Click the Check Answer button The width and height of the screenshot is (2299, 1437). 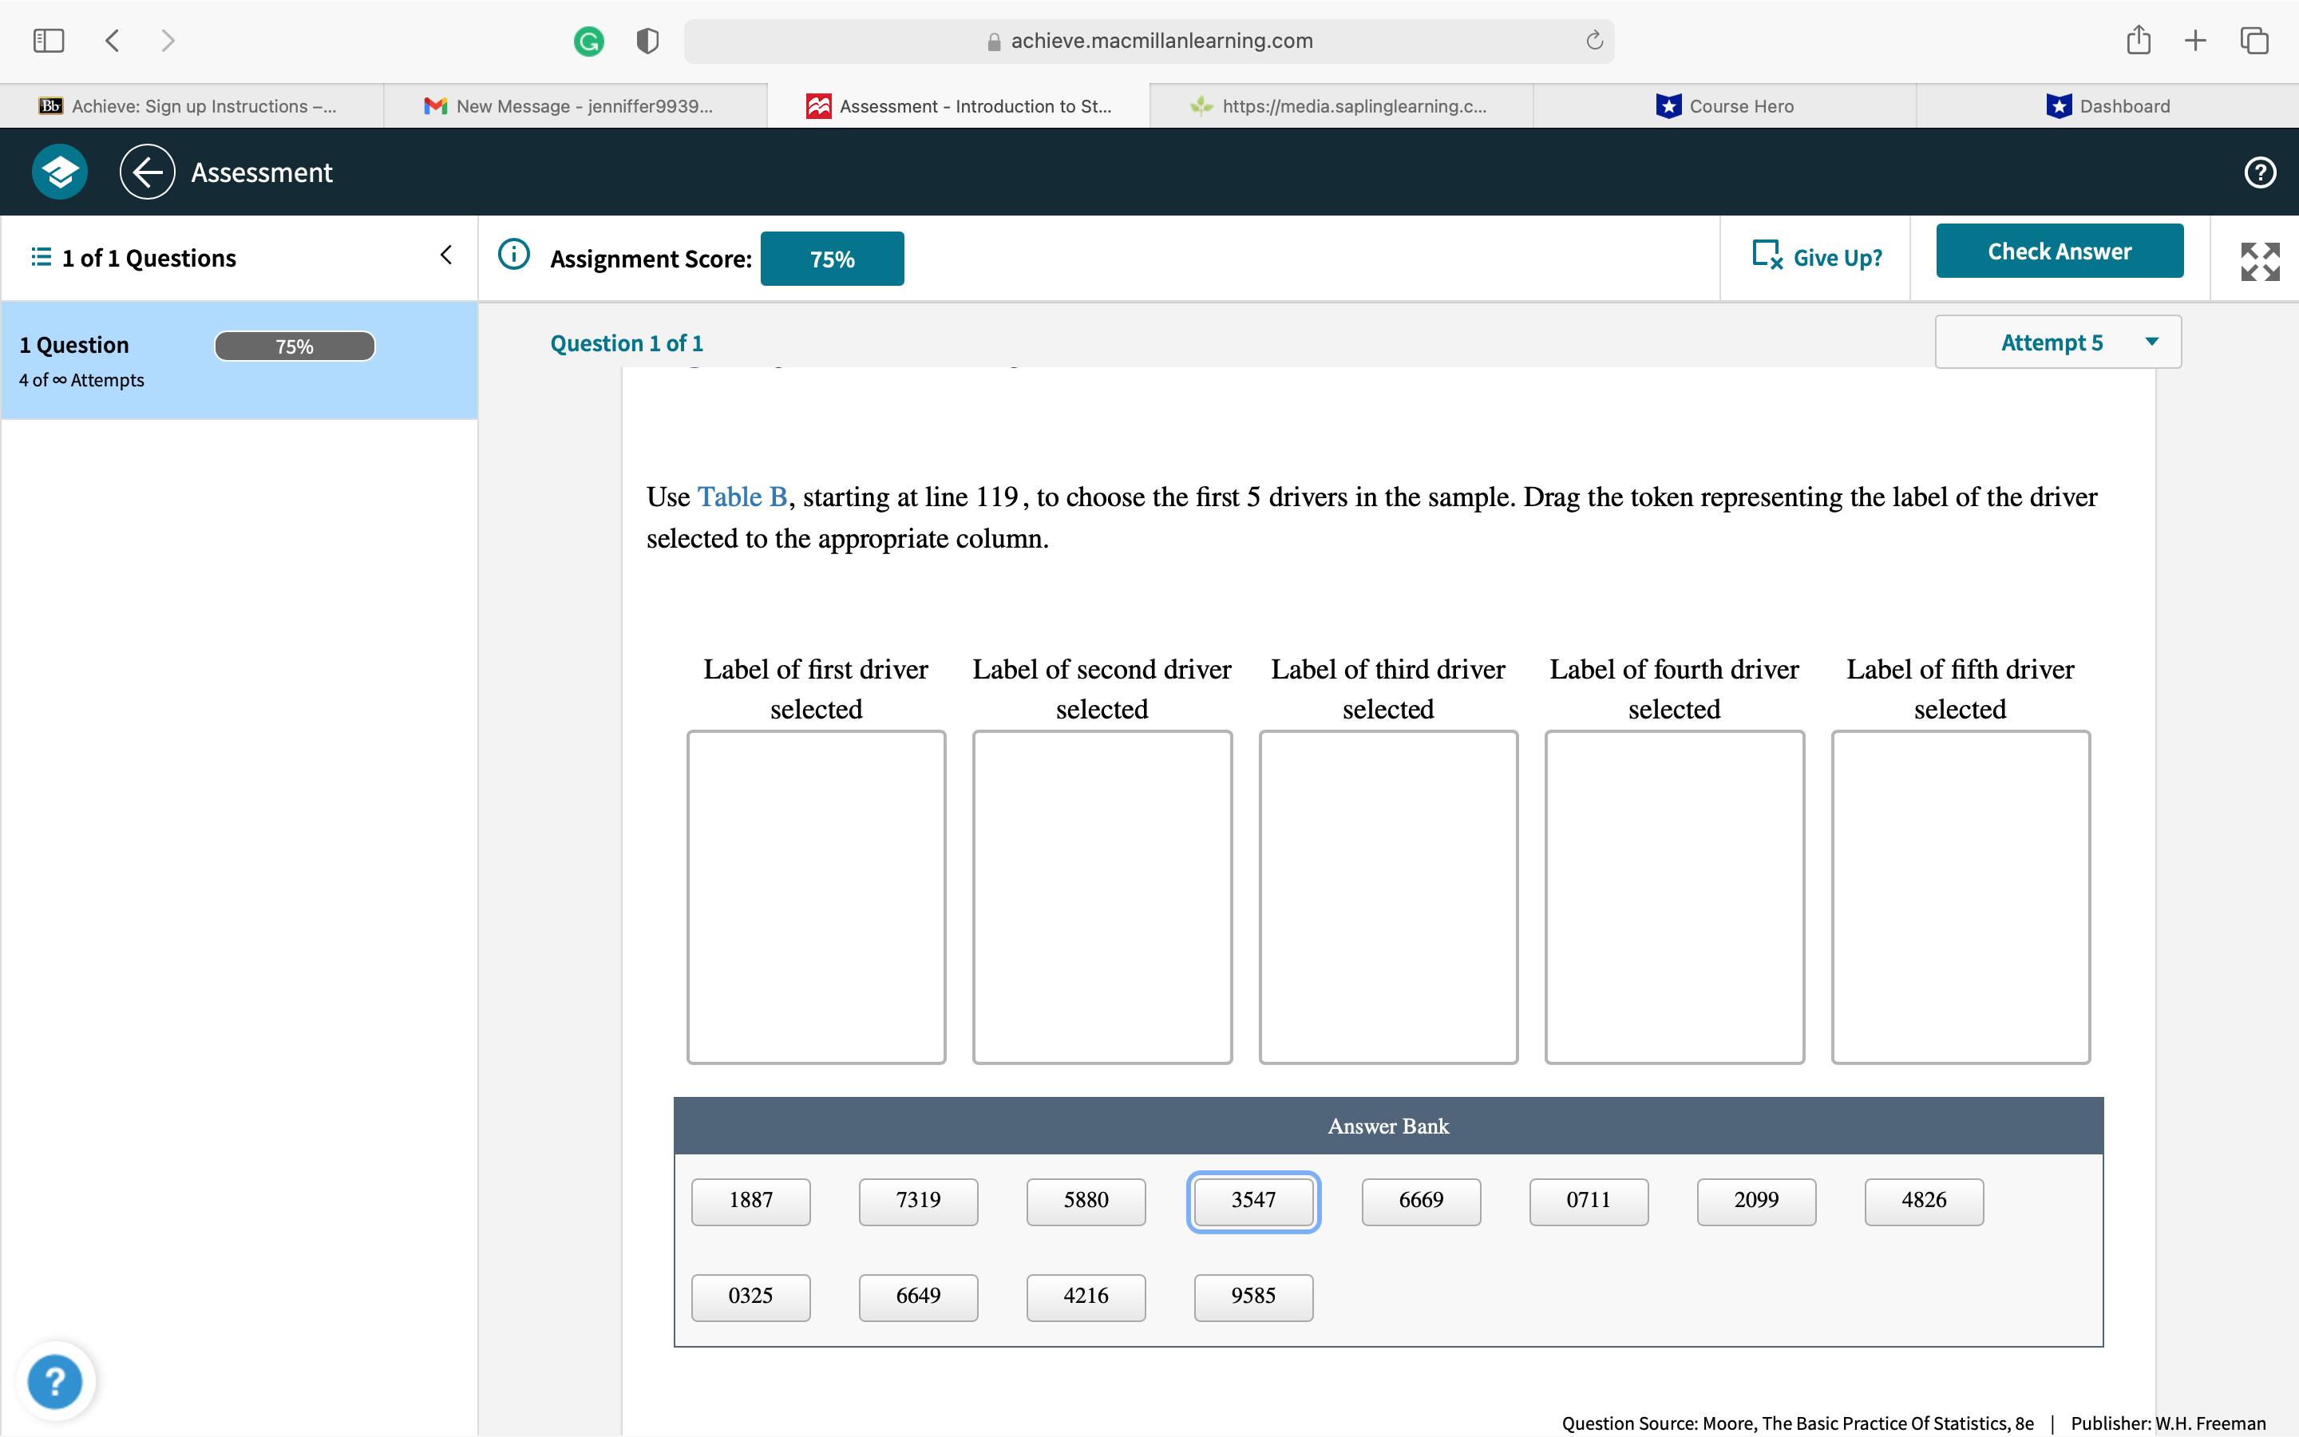click(x=2060, y=250)
